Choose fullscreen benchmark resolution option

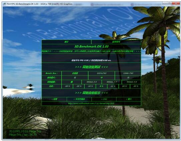[75, 73]
